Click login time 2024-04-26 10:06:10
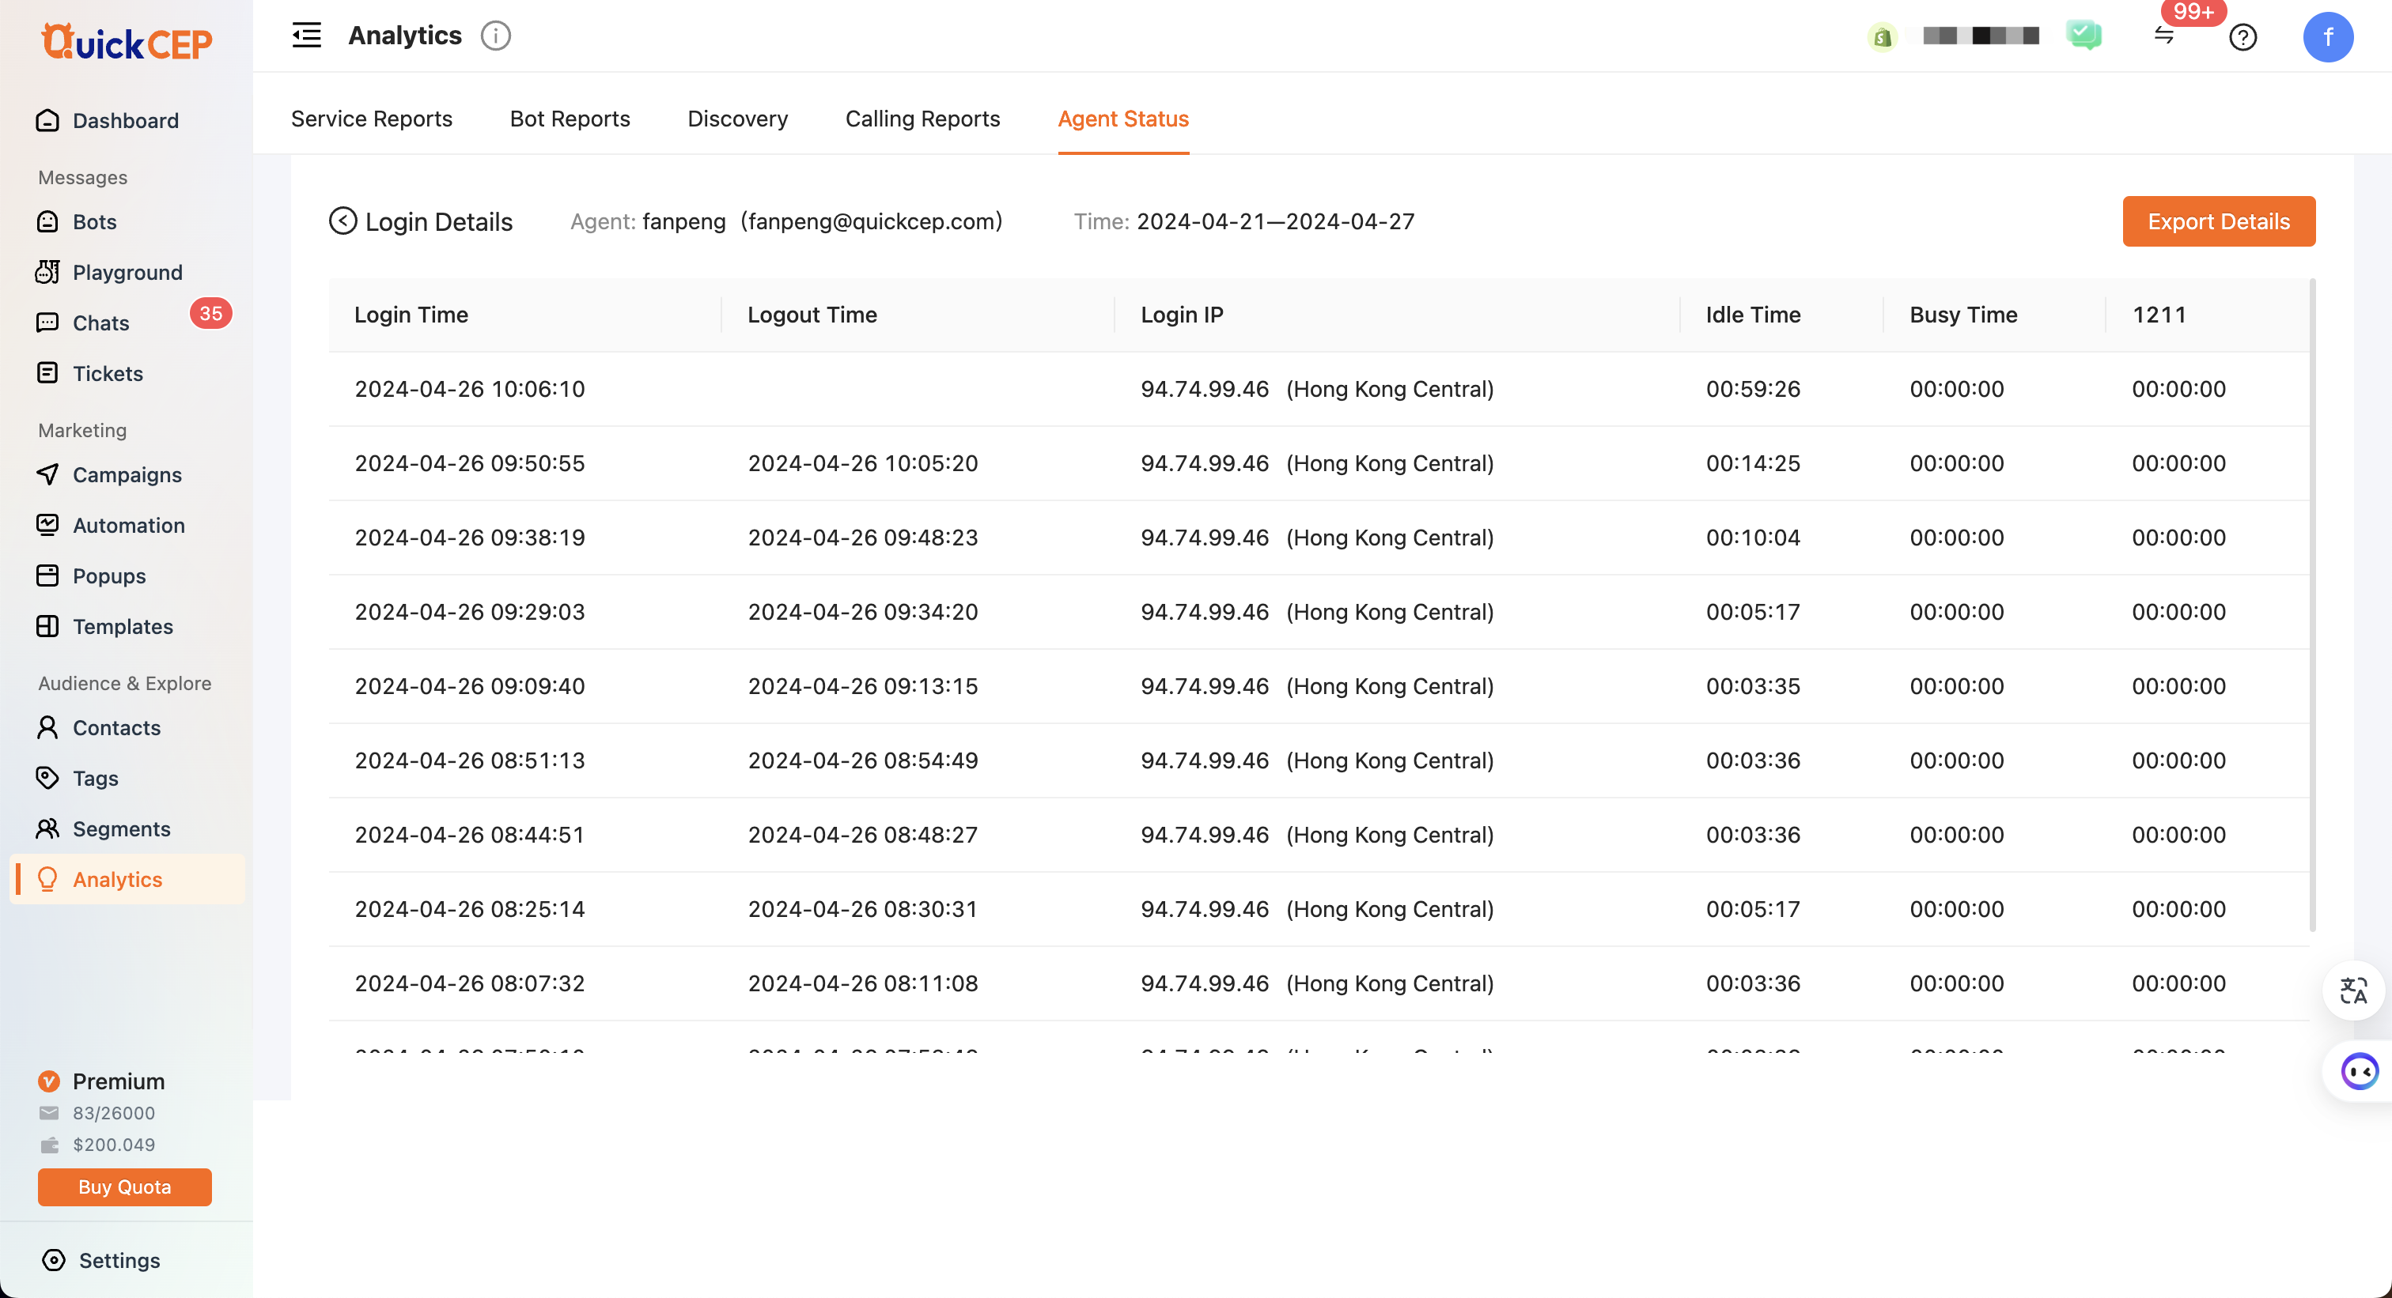Screen dimensions: 2392x1298 tap(470, 389)
